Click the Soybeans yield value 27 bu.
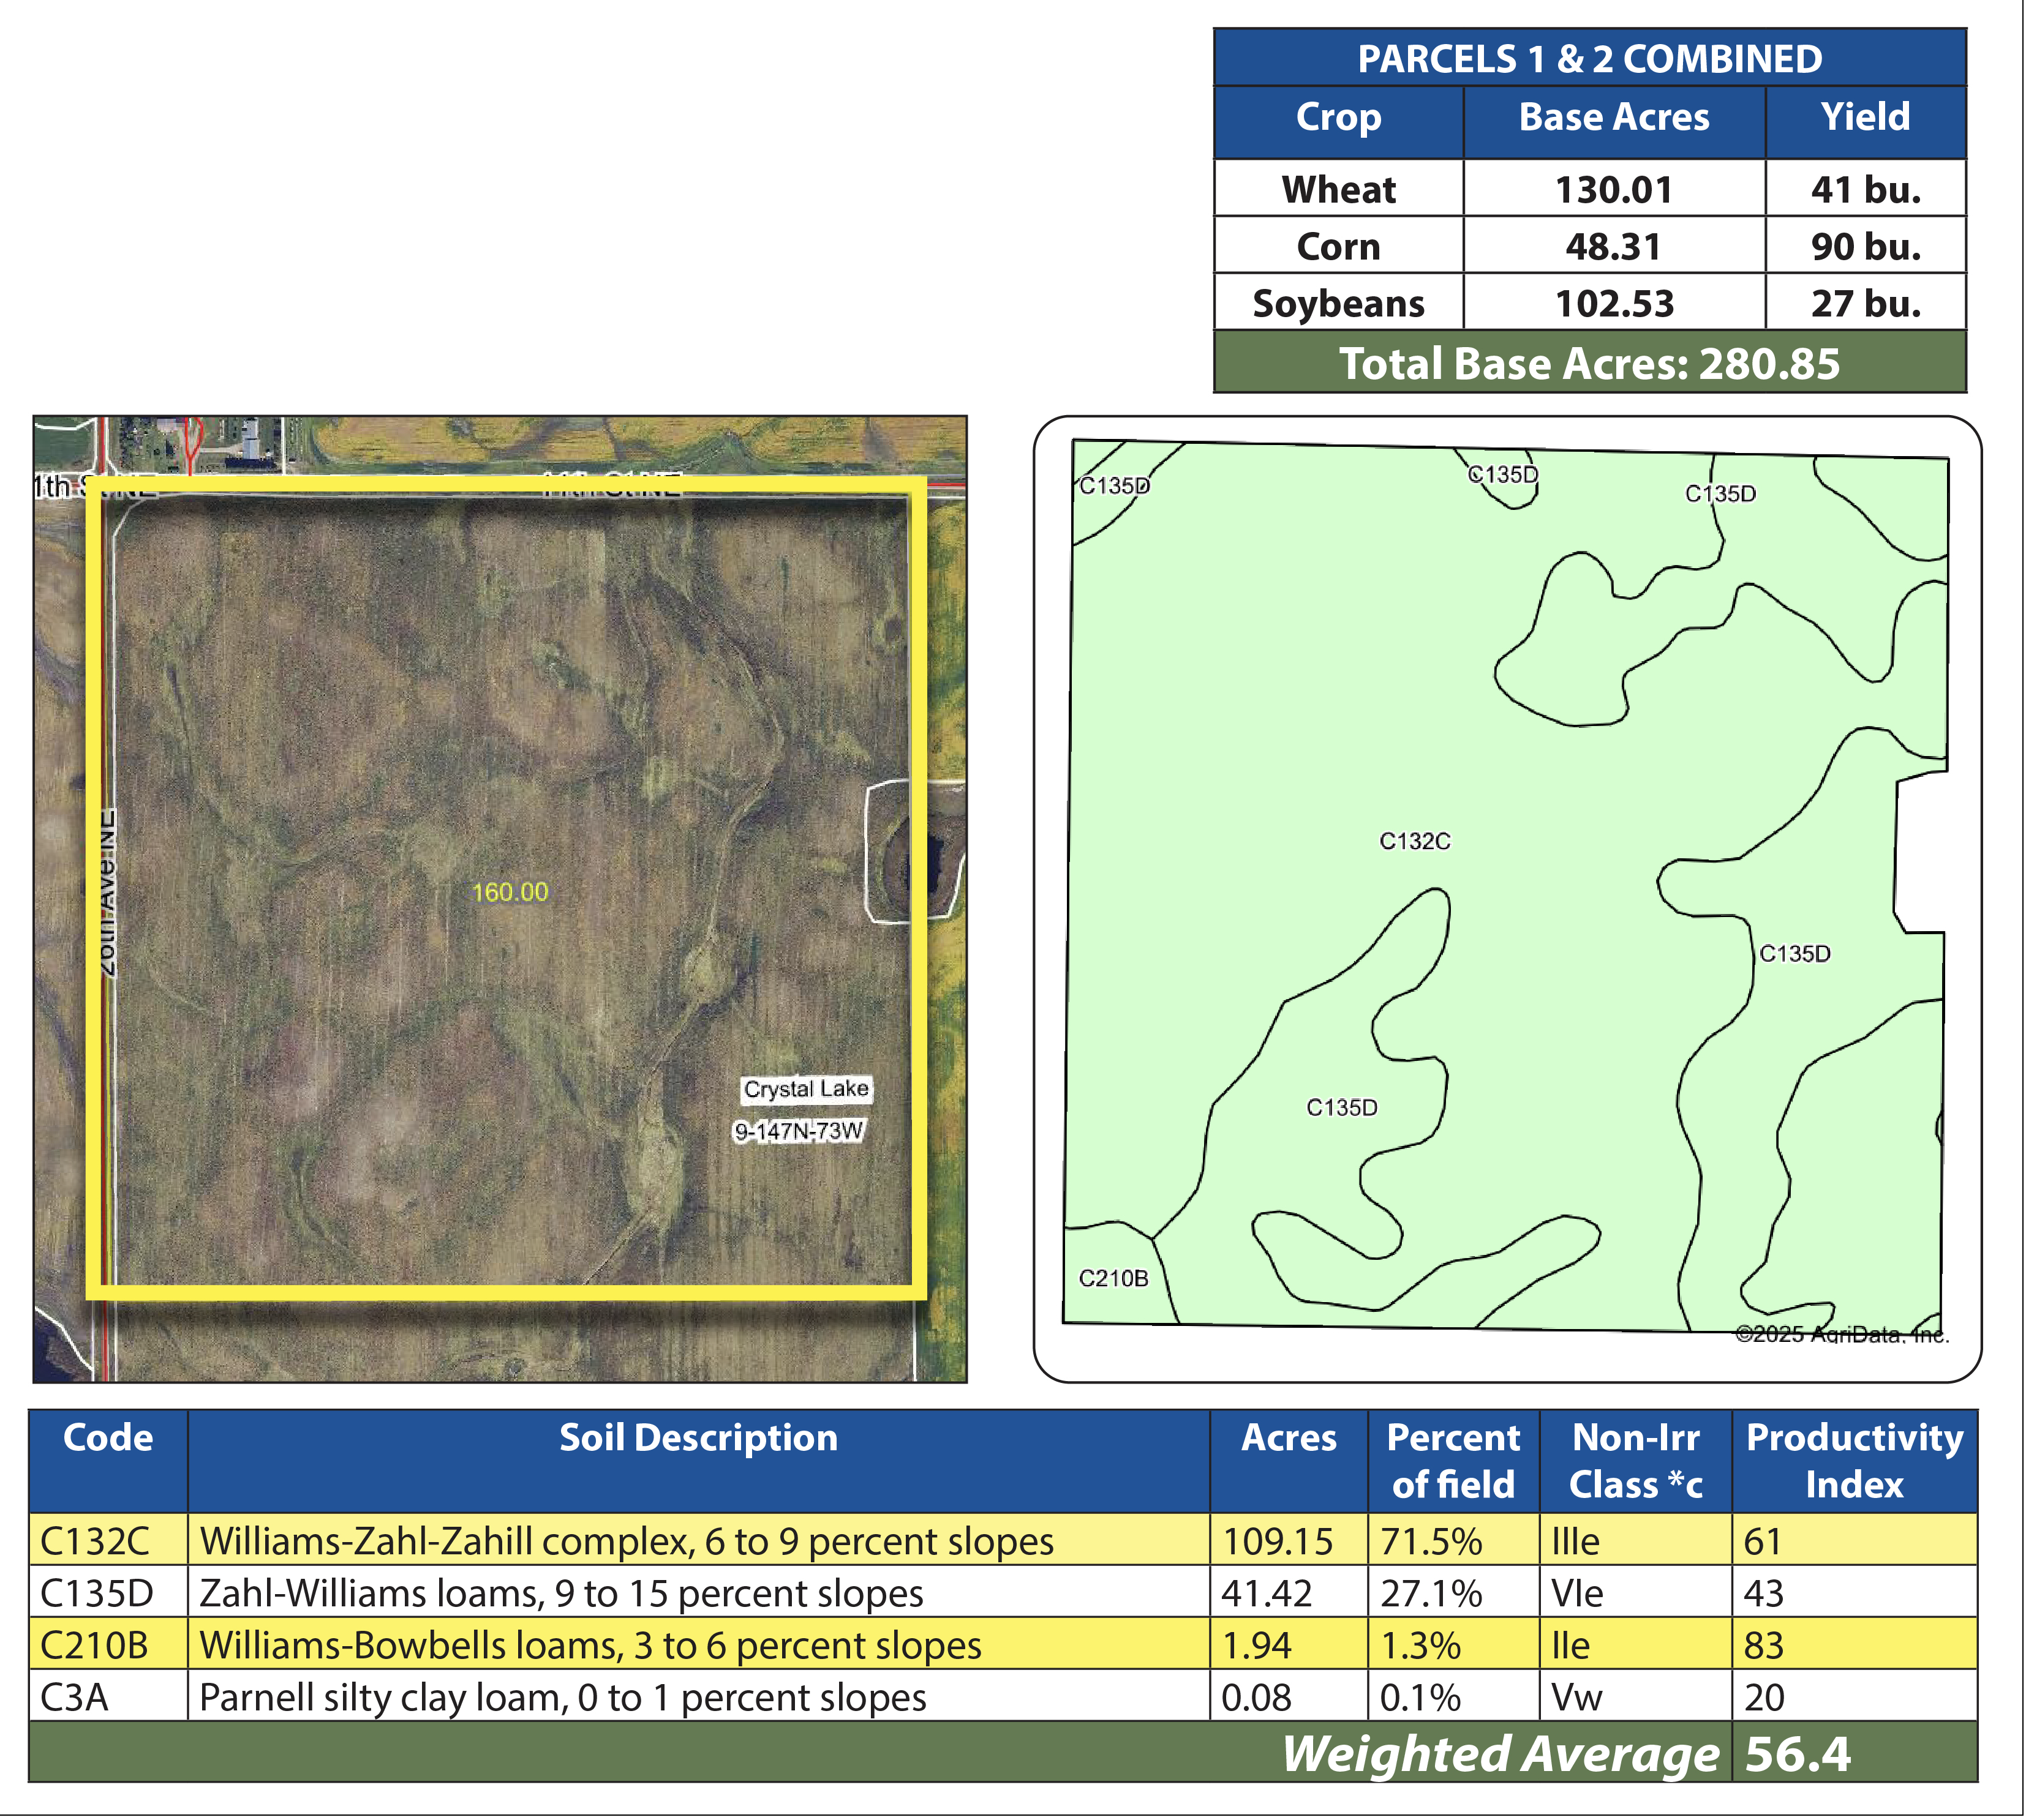The width and height of the screenshot is (2026, 1820). tap(1865, 303)
